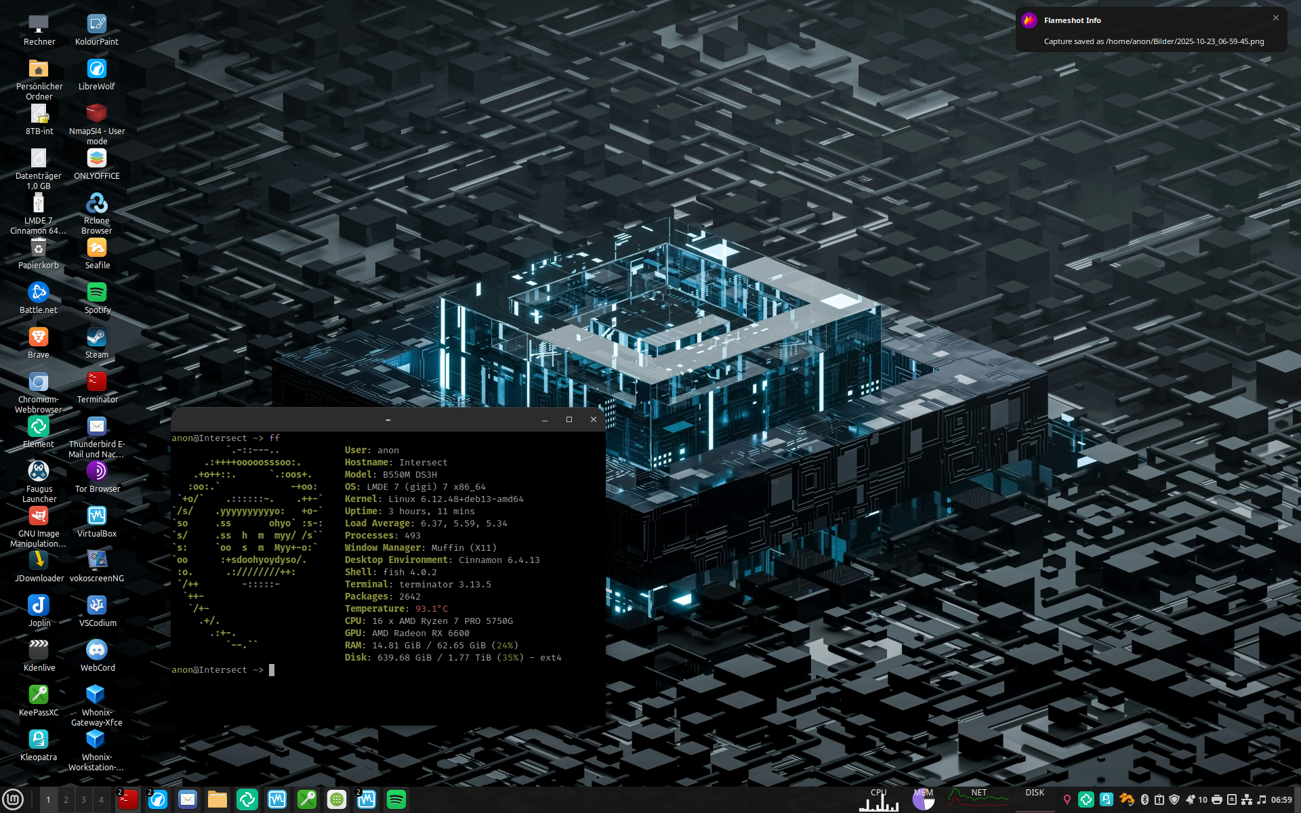Open the Linux Mint start menu
This screenshot has width=1301, height=813.
[x=13, y=799]
